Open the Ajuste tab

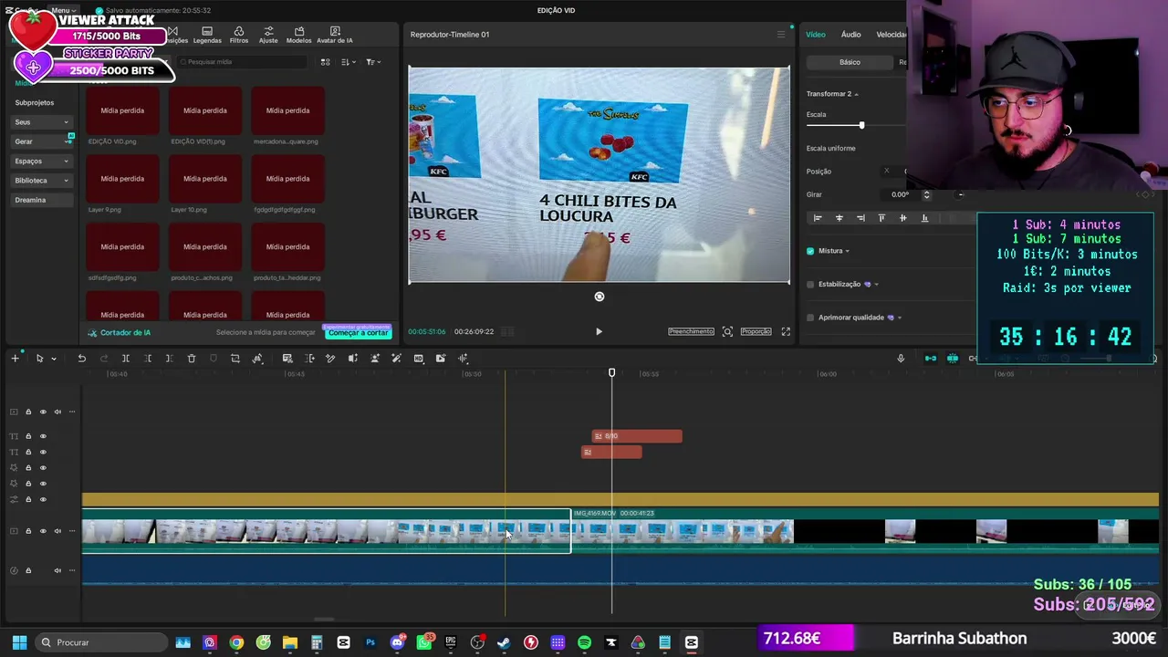click(x=268, y=35)
